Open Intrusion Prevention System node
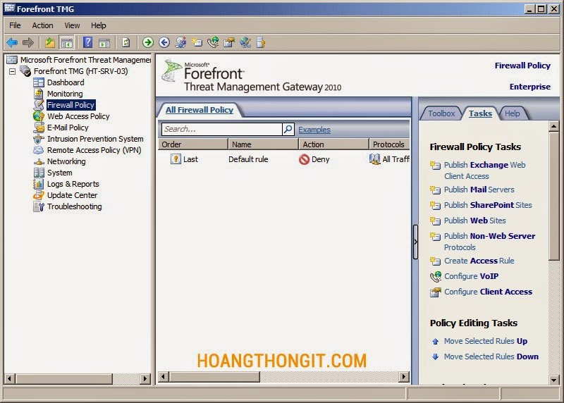 pos(95,139)
